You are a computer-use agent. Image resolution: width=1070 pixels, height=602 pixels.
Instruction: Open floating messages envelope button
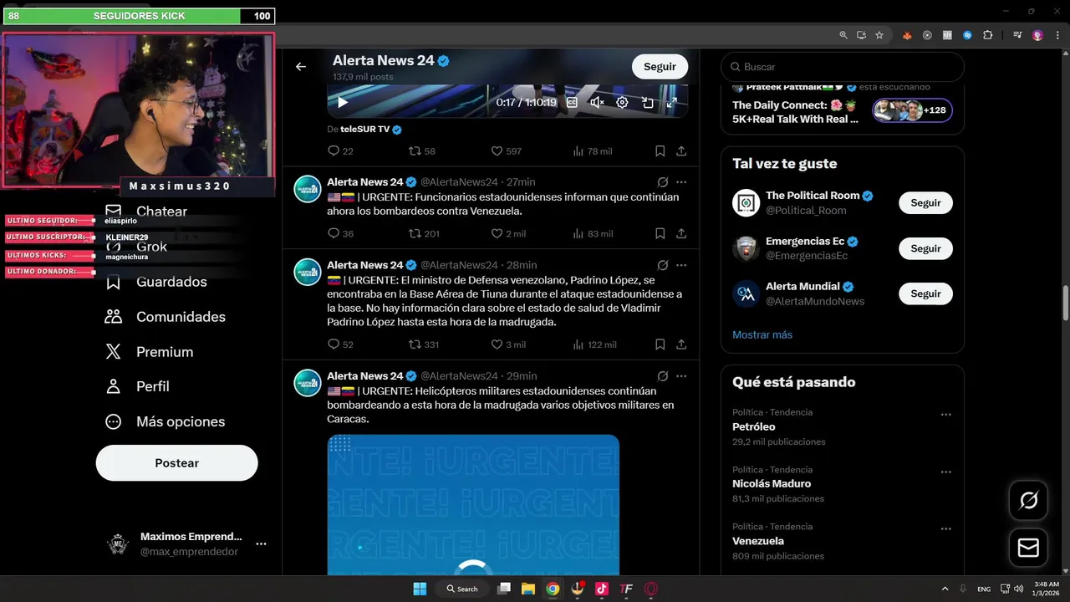click(1029, 548)
